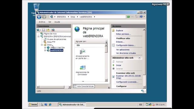The image size is (194, 109).
Task: Click the Sitios FTP icon
Action: [45, 42]
